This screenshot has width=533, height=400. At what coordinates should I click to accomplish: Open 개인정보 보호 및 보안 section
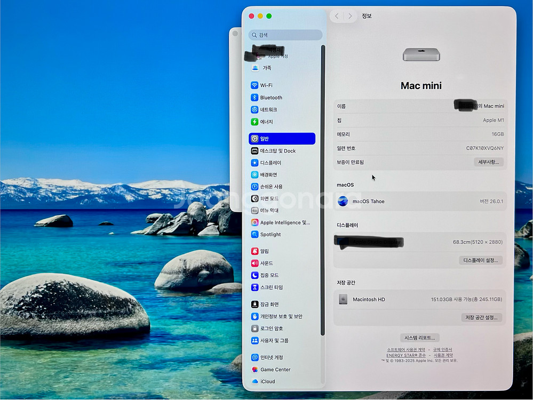pyautogui.click(x=281, y=317)
